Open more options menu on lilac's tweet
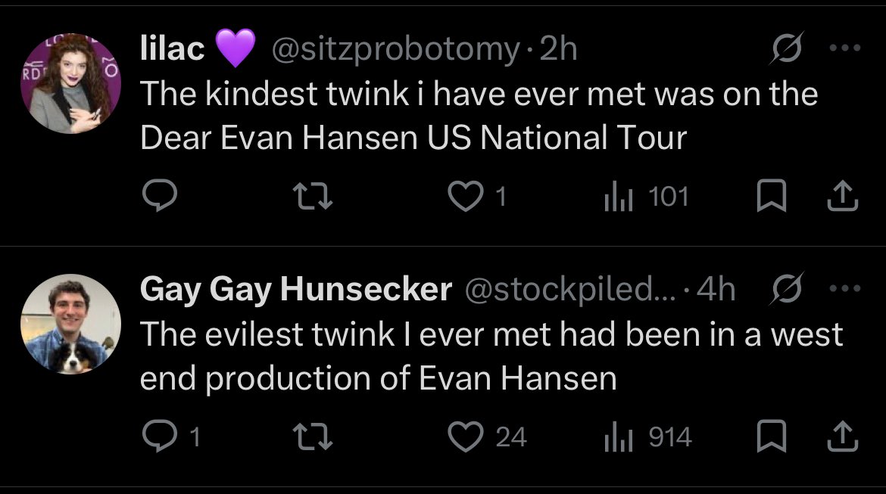 845,48
